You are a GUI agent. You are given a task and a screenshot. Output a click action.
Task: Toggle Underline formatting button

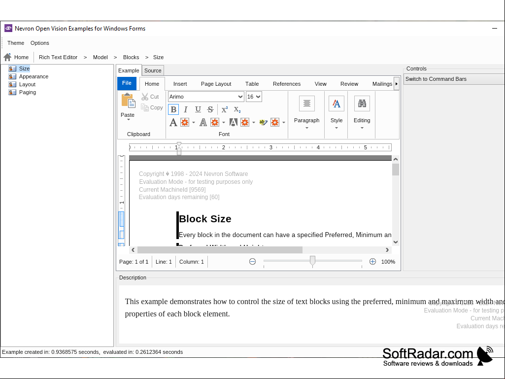click(x=198, y=109)
